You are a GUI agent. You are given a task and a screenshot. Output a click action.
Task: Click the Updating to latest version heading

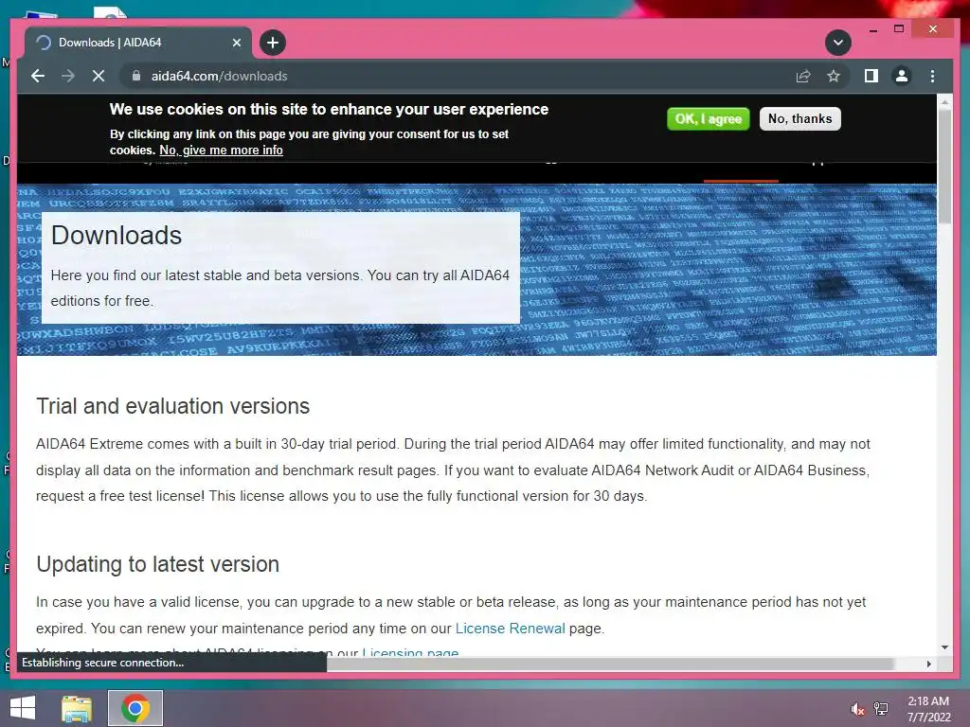(158, 564)
